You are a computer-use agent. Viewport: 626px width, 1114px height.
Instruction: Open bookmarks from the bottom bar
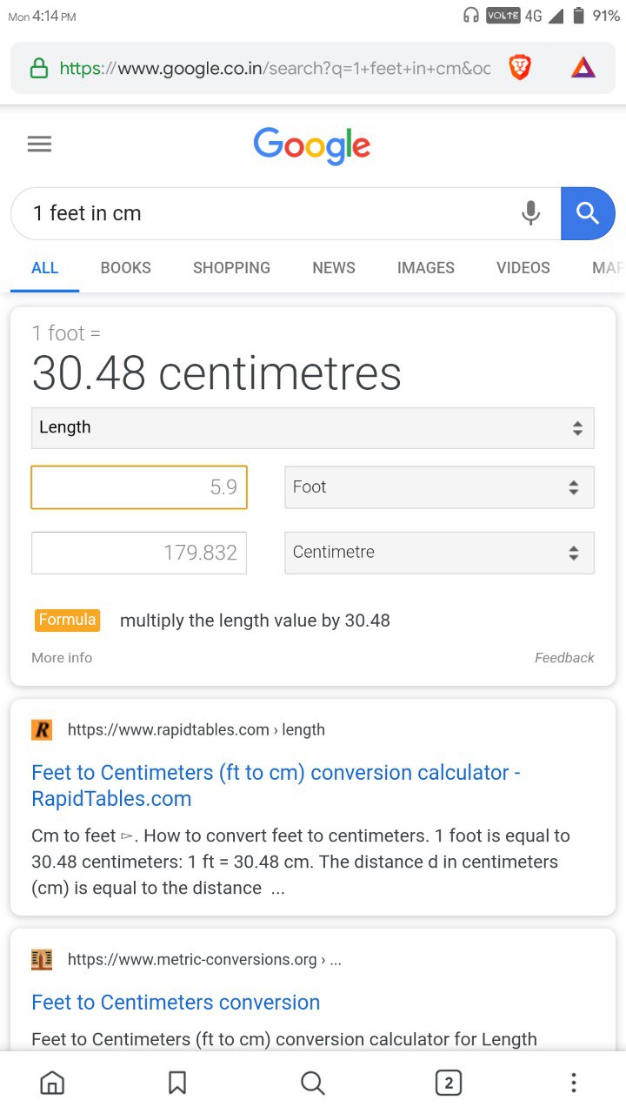[177, 1083]
